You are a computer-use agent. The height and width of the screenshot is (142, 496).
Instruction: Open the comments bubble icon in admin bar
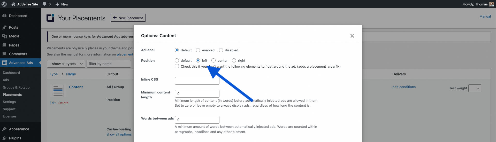point(44,4)
